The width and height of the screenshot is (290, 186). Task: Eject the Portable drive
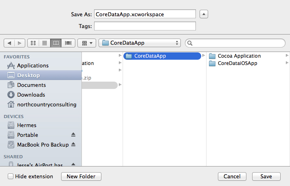pos(73,135)
